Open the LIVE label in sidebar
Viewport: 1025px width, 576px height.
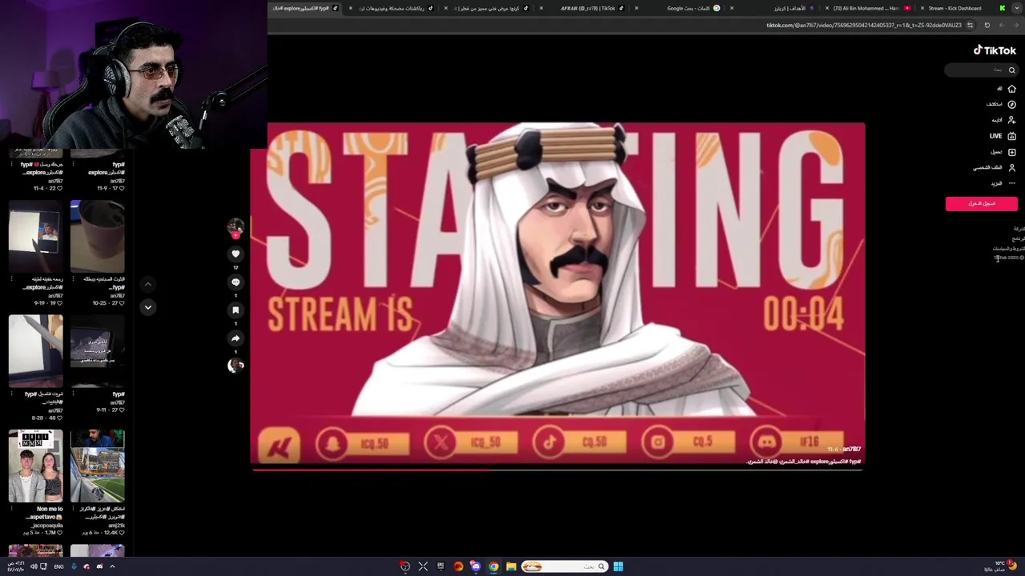coord(995,136)
